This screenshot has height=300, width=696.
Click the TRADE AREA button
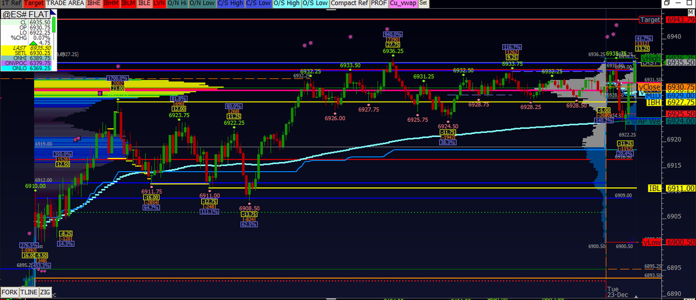64,3
